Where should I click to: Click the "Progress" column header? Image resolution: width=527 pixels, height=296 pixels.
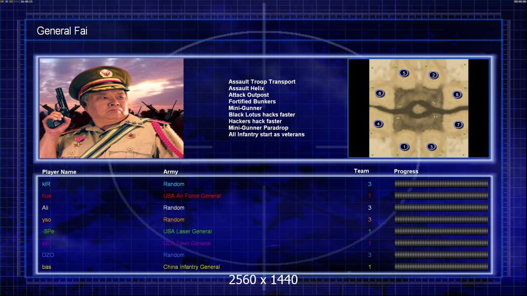(x=406, y=171)
